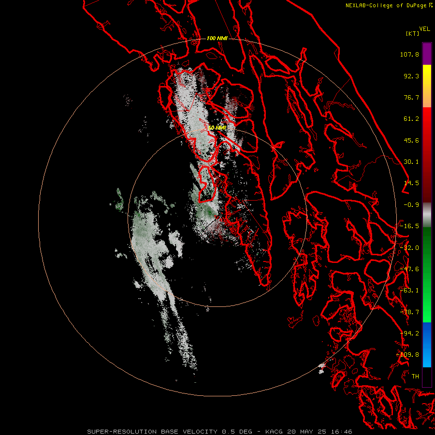The image size is (435, 435).
Task: Click the yellow segment of the color bar
Action: 427,76
